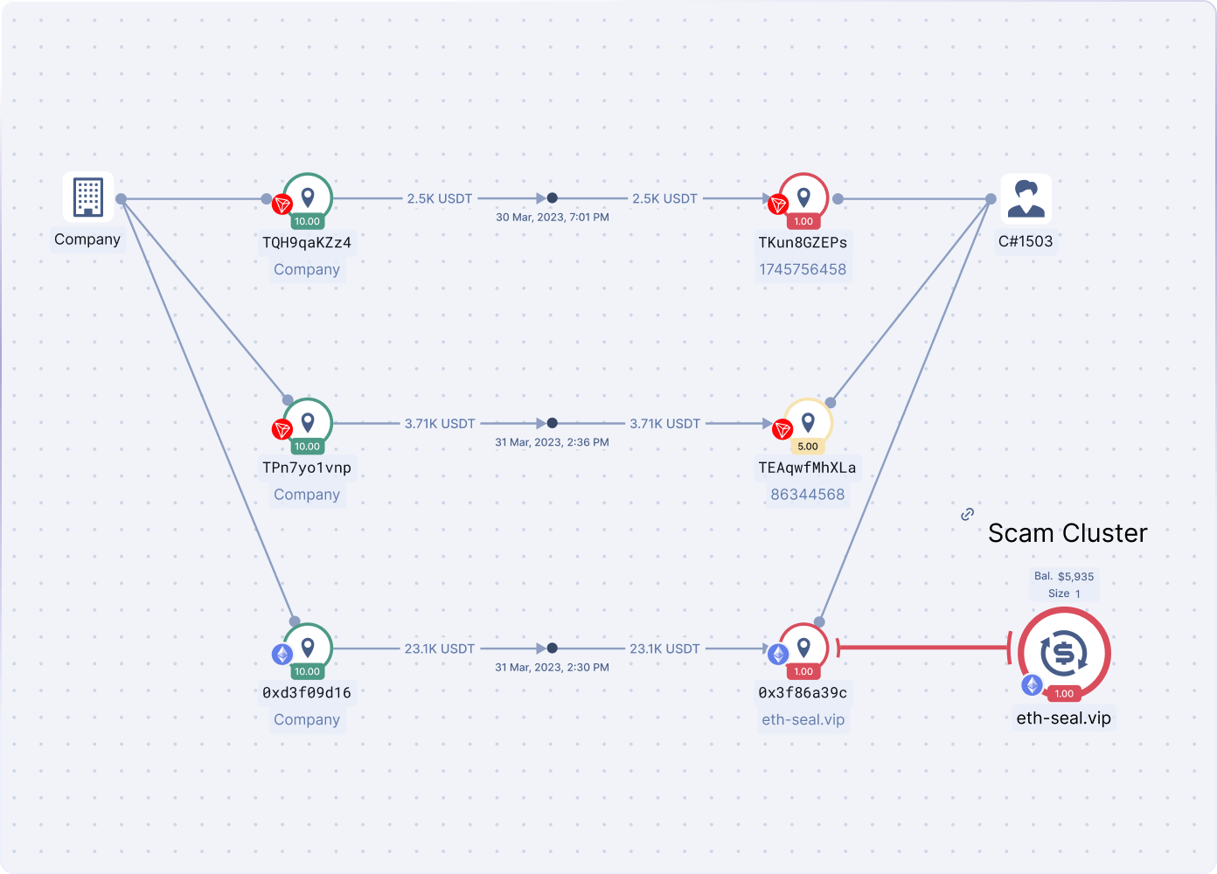The image size is (1217, 874).
Task: Select the TEAqwfMhXLa address pin node
Action: point(808,423)
